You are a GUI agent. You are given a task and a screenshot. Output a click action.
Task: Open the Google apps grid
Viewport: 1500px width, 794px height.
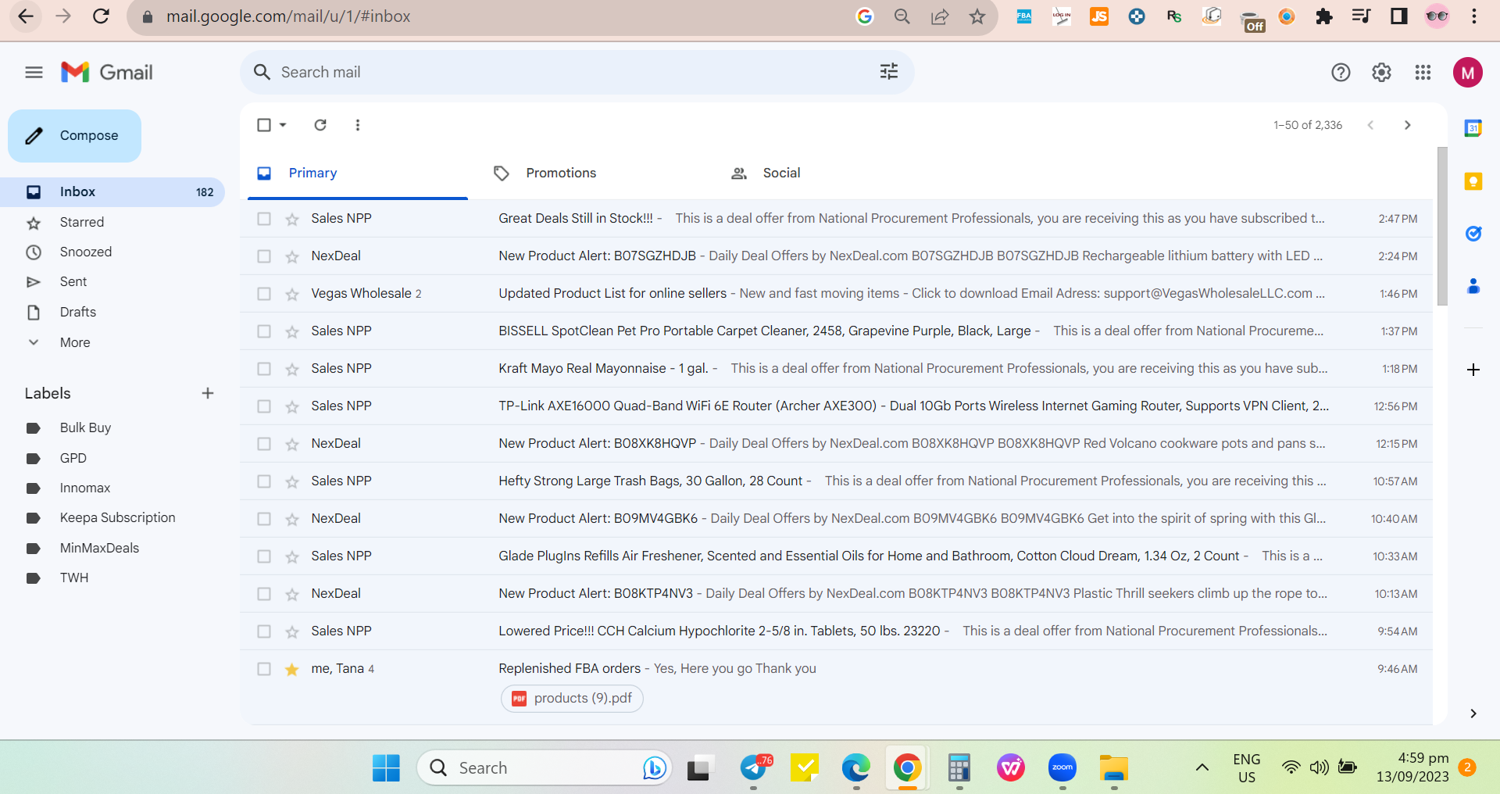click(1423, 73)
